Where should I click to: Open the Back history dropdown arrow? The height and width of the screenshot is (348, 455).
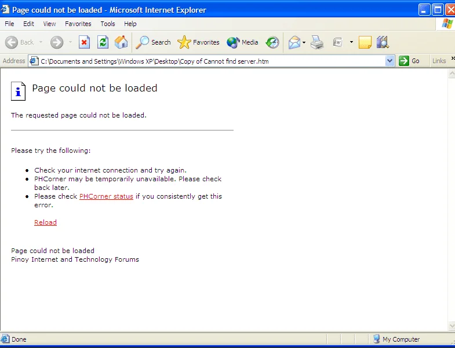(41, 42)
